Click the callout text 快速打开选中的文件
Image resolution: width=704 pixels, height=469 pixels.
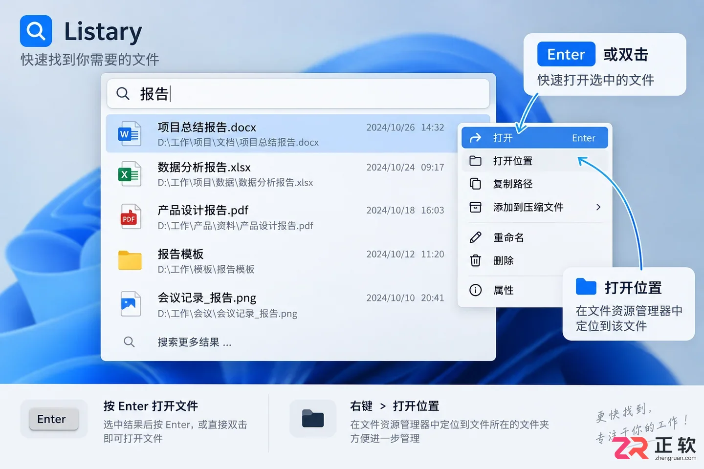595,80
